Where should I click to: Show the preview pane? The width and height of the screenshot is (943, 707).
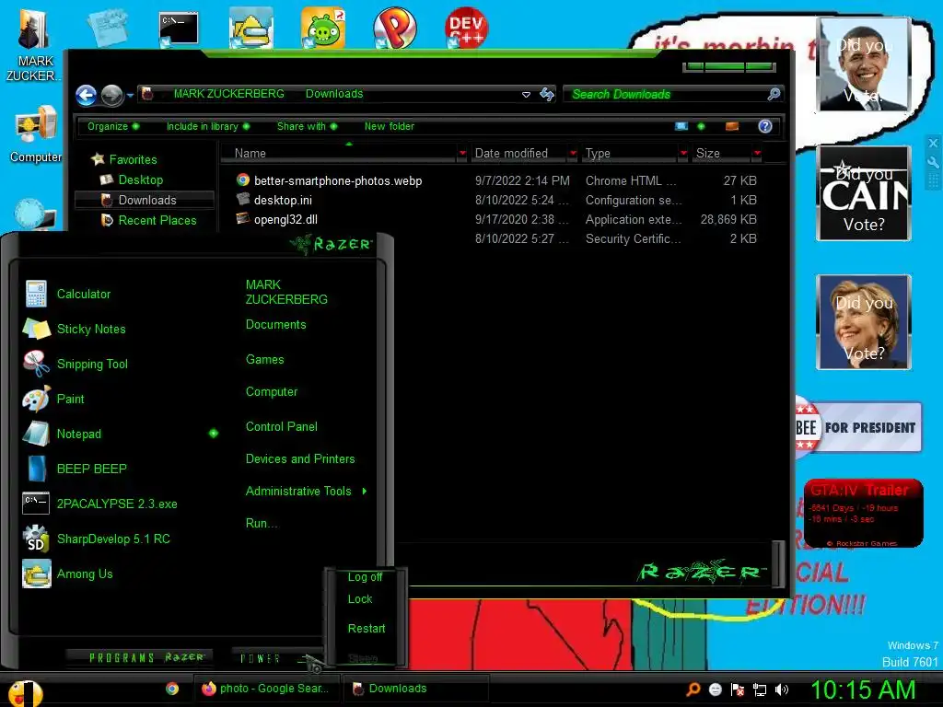coord(732,126)
